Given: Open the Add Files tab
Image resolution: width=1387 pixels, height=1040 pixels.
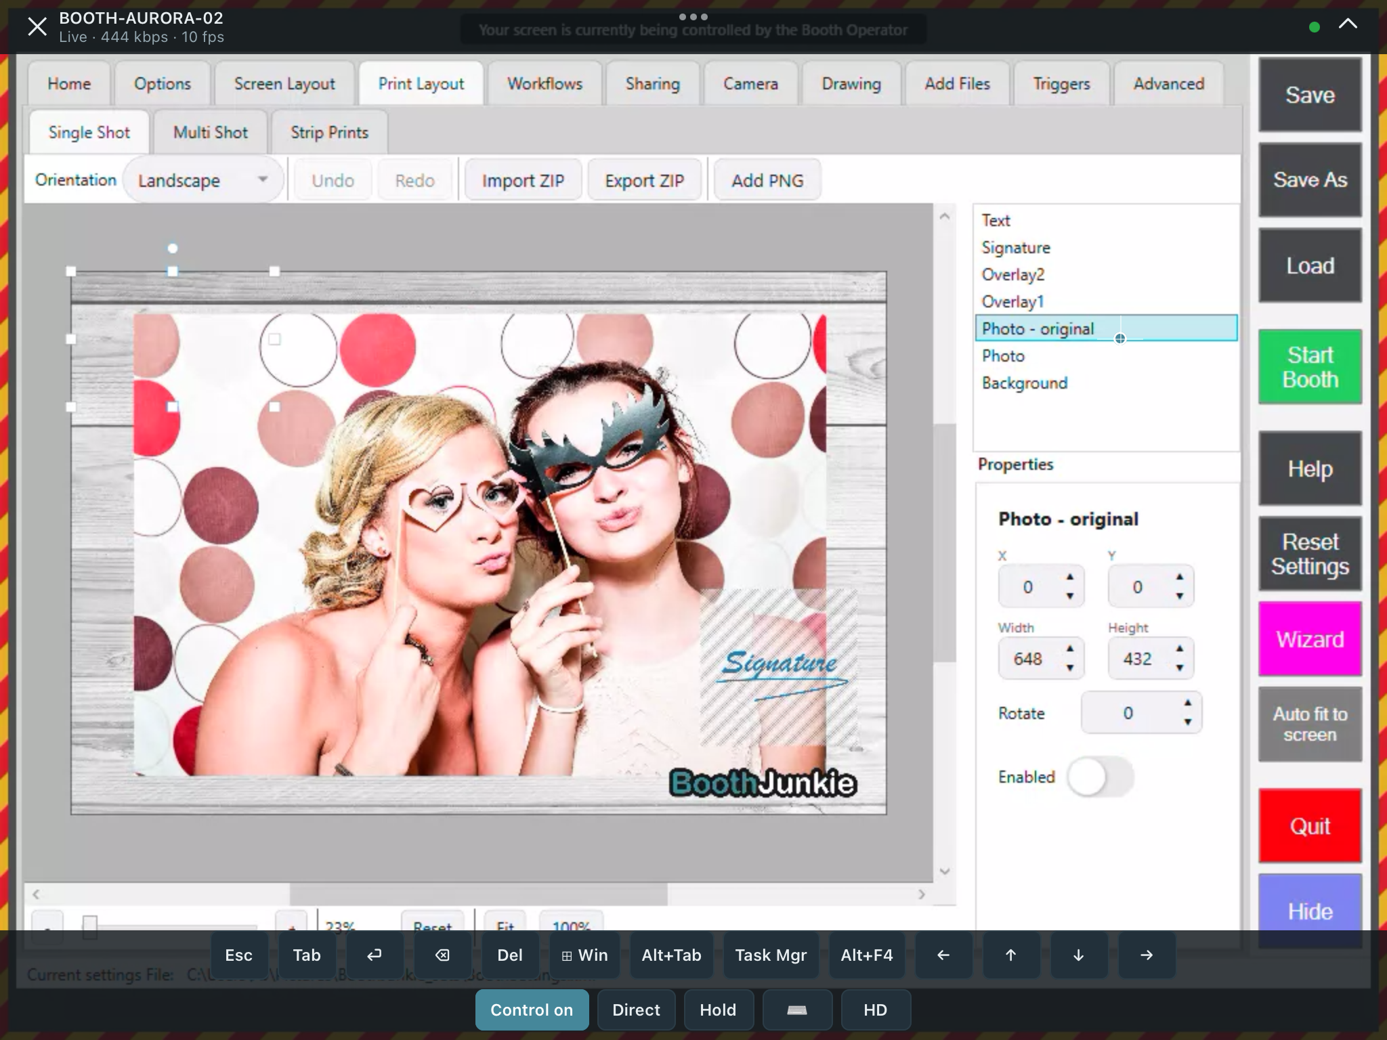Looking at the screenshot, I should (957, 83).
